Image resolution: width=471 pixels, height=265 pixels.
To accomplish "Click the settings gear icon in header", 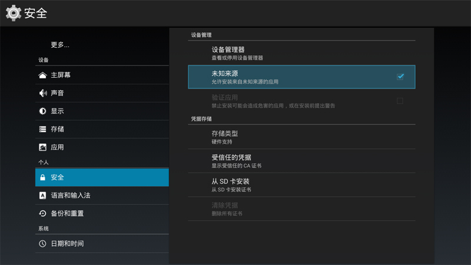I will (x=14, y=13).
